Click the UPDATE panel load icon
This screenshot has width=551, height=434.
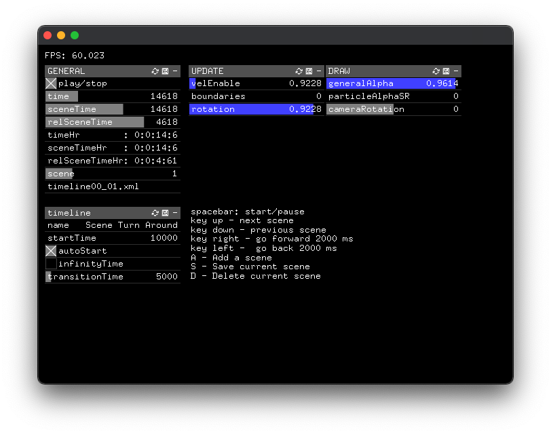tap(299, 71)
